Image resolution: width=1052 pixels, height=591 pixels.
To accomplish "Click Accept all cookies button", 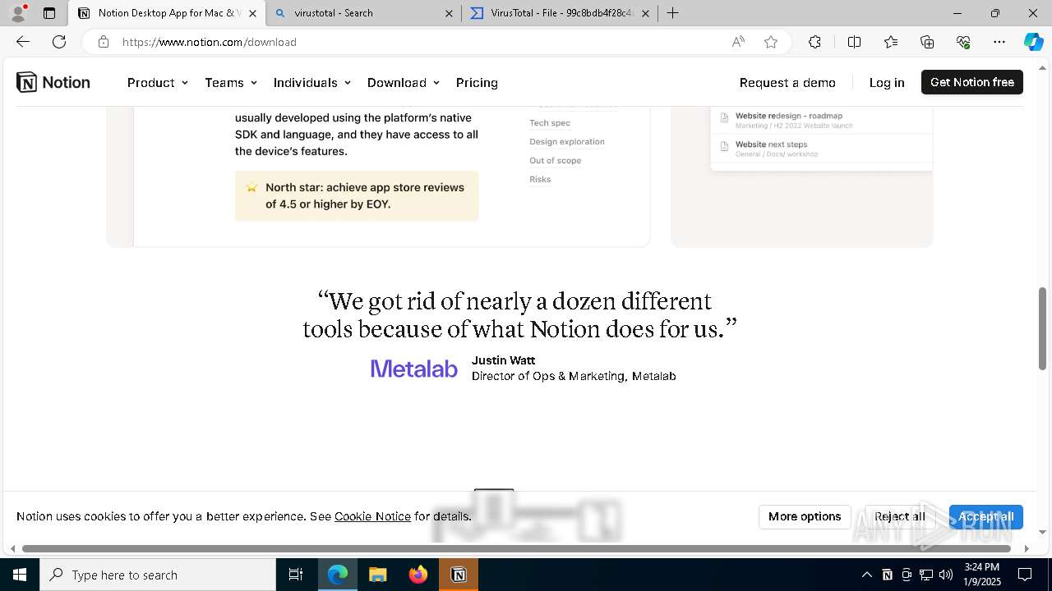I will [985, 516].
